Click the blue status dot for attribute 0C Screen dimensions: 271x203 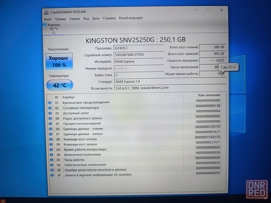pyautogui.click(x=52, y=160)
